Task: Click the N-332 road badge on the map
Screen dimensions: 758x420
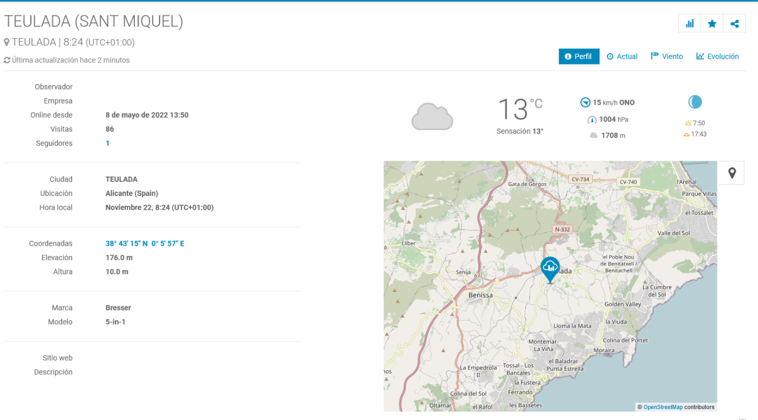Action: point(562,229)
